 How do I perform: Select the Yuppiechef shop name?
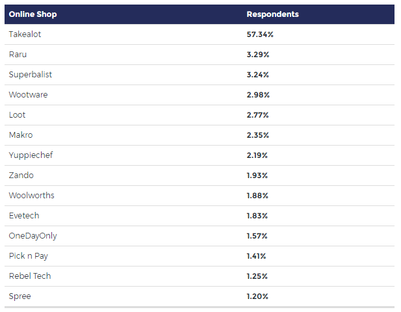pos(29,155)
